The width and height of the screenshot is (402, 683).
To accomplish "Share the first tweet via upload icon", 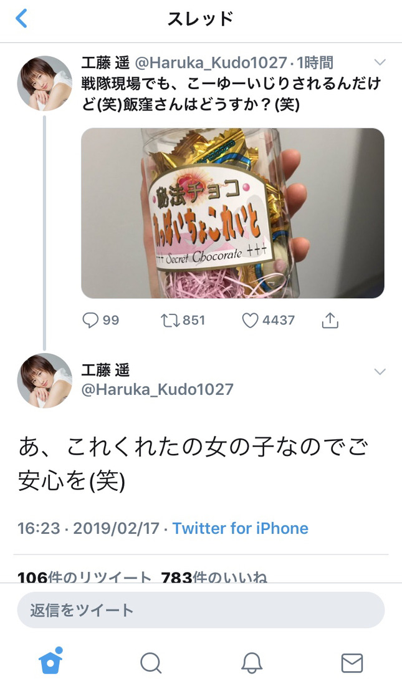I will (x=330, y=320).
